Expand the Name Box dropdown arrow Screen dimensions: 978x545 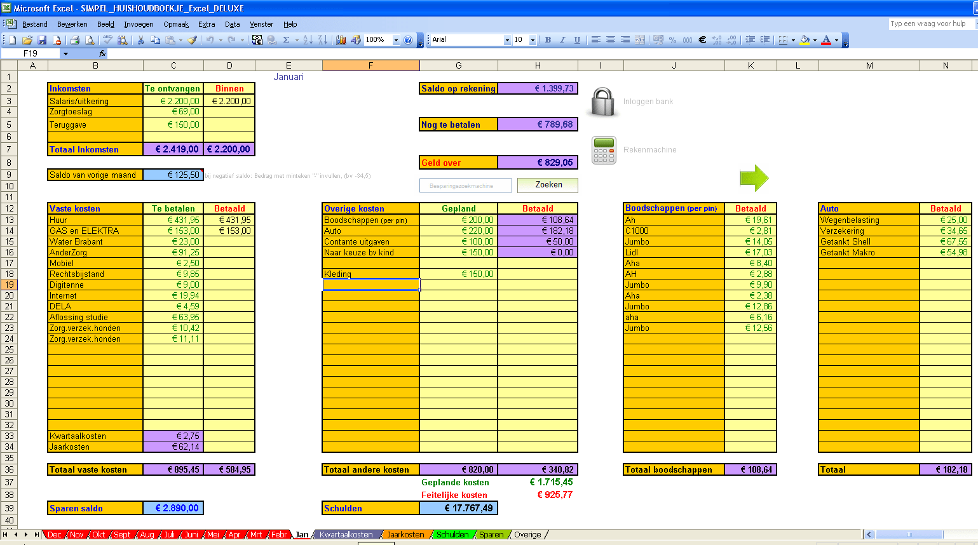(x=65, y=54)
